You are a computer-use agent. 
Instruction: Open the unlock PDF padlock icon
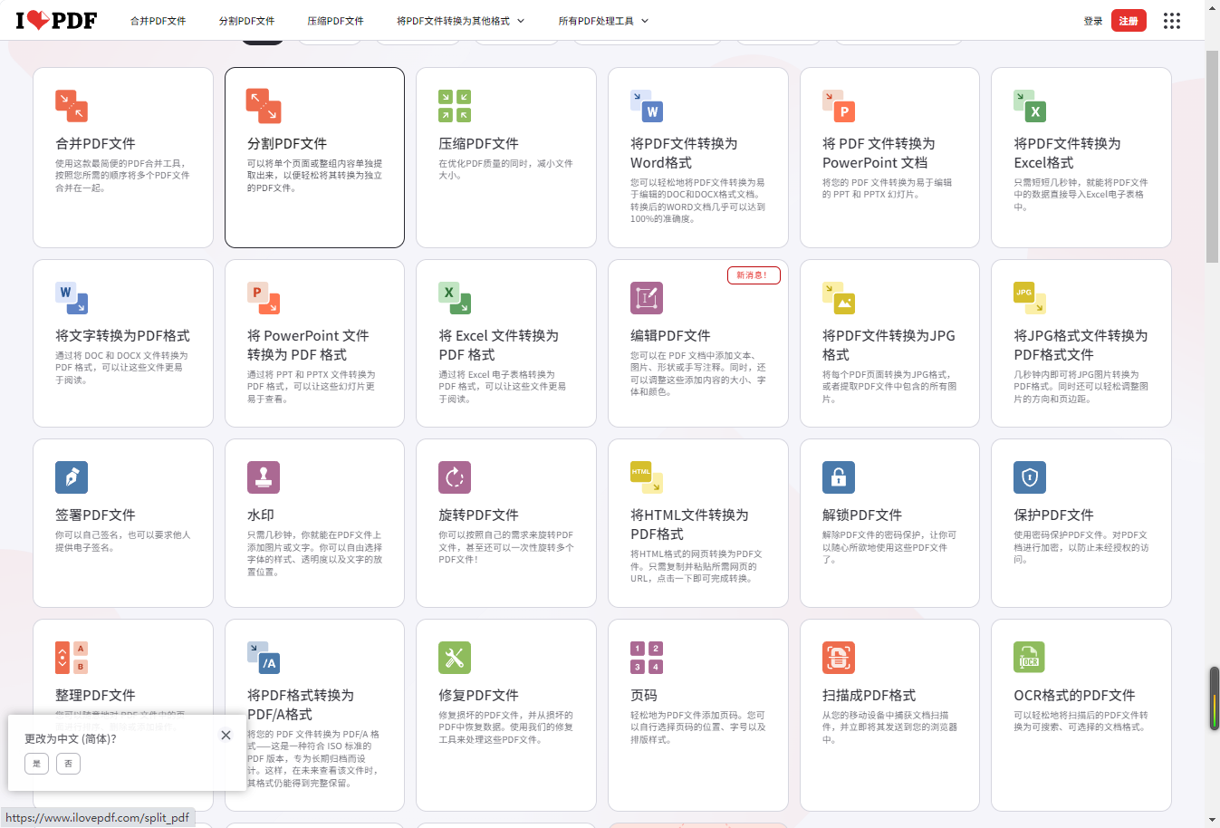[839, 477]
